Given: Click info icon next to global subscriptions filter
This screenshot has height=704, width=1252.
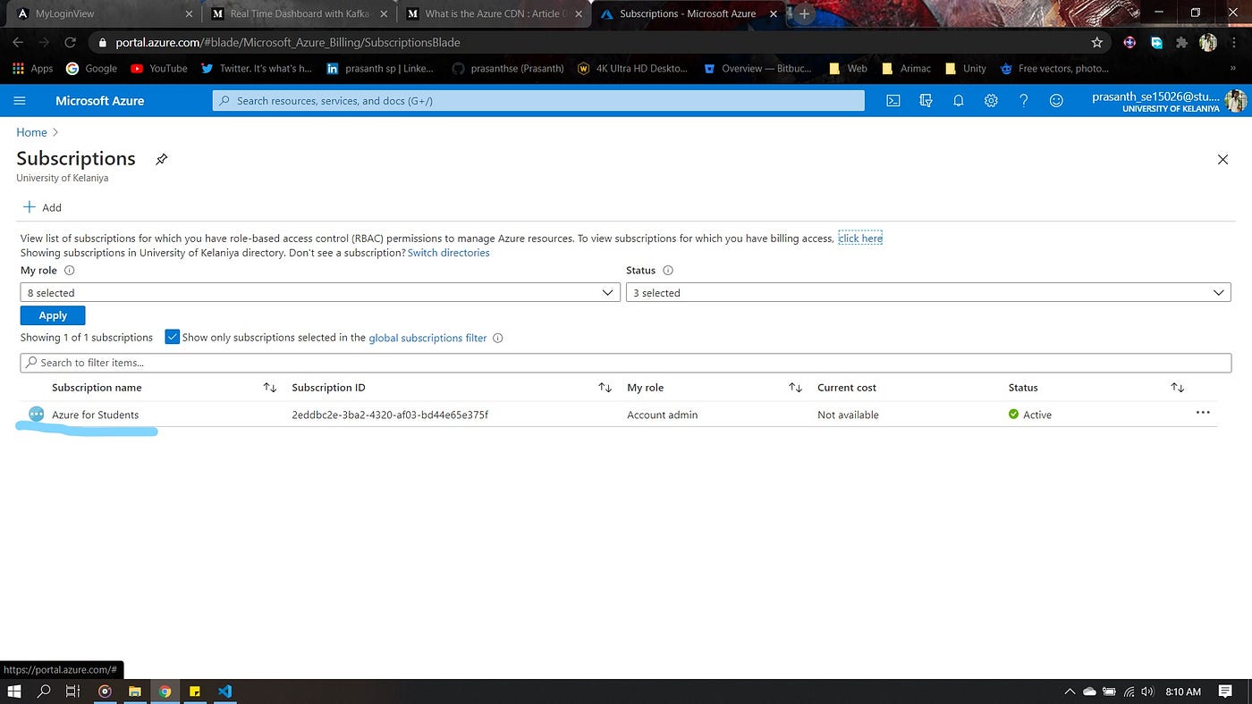Looking at the screenshot, I should (498, 338).
